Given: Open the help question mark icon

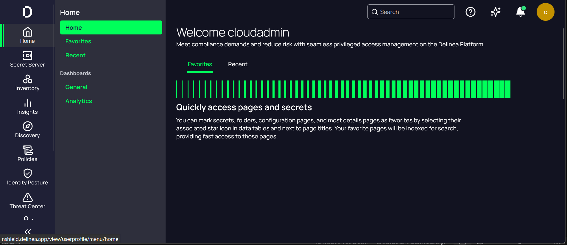Looking at the screenshot, I should tap(471, 12).
